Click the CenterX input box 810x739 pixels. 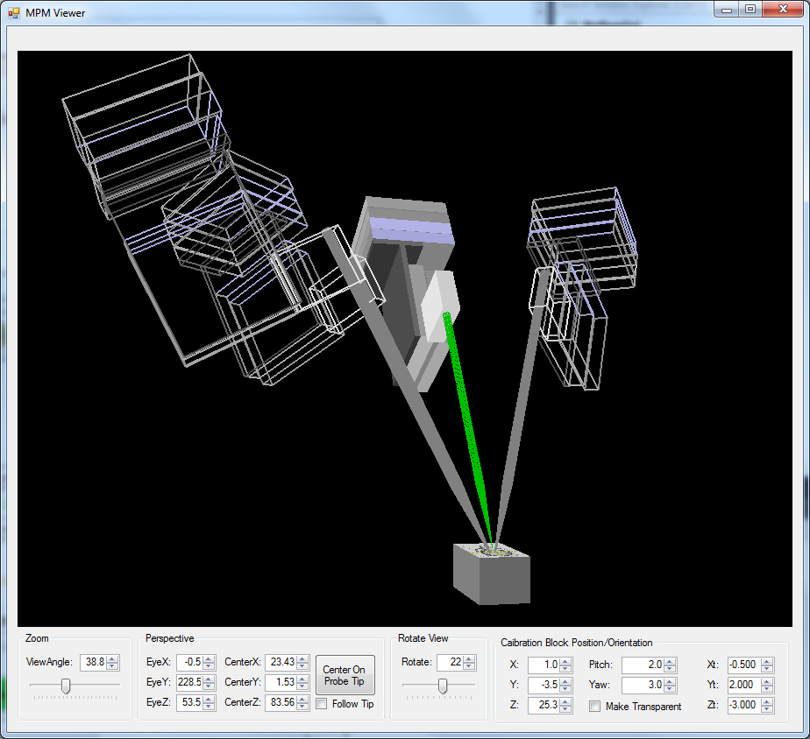point(281,662)
